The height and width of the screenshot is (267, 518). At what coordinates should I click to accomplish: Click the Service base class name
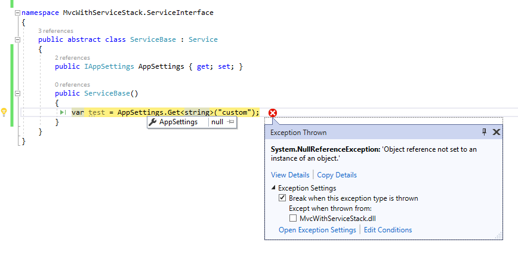point(203,39)
